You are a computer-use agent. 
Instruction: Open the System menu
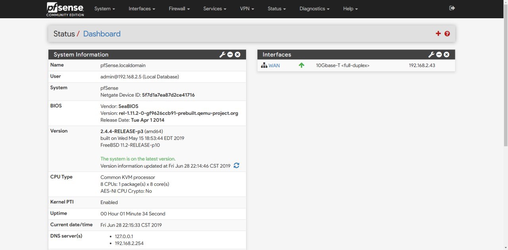point(105,9)
